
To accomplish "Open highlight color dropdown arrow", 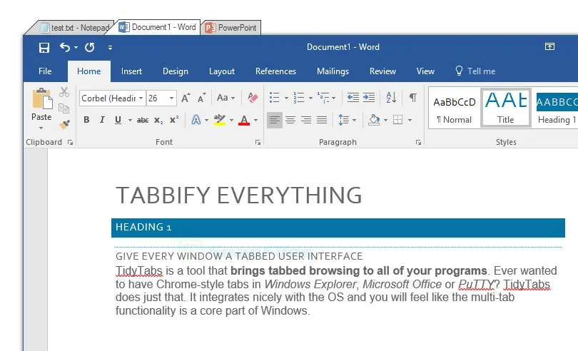I will [231, 120].
